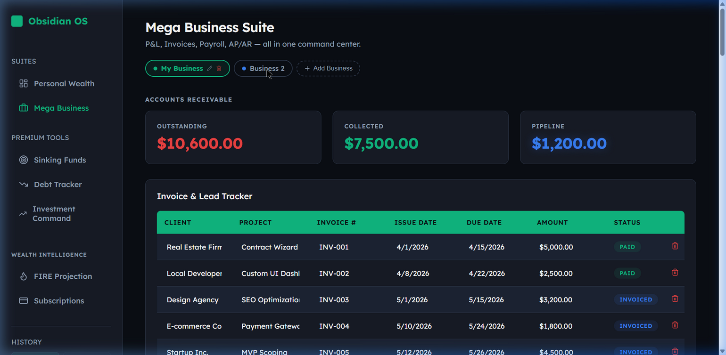The width and height of the screenshot is (726, 355).
Task: Delete invoice INV-001 with its trash icon
Action: coord(675,246)
